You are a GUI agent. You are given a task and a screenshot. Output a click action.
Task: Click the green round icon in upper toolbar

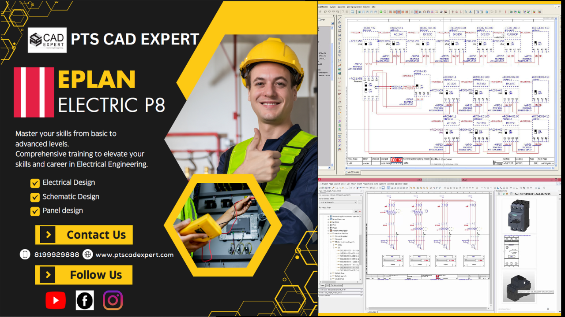click(381, 11)
